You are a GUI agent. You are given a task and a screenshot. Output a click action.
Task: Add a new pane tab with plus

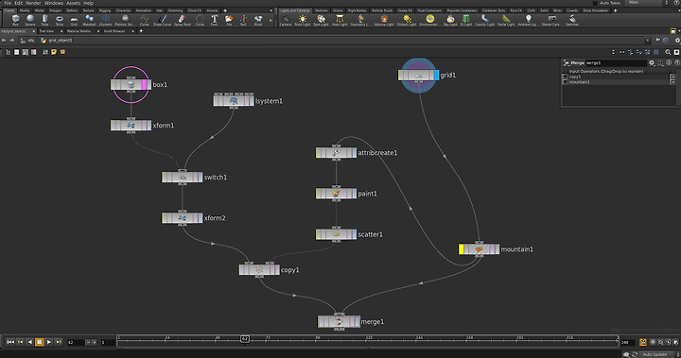141,31
